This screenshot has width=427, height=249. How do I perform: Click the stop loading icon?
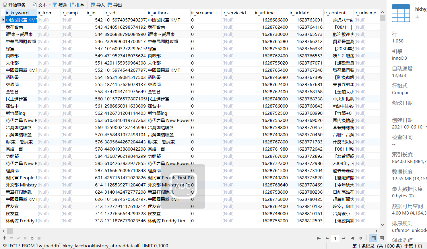[x=39, y=238]
